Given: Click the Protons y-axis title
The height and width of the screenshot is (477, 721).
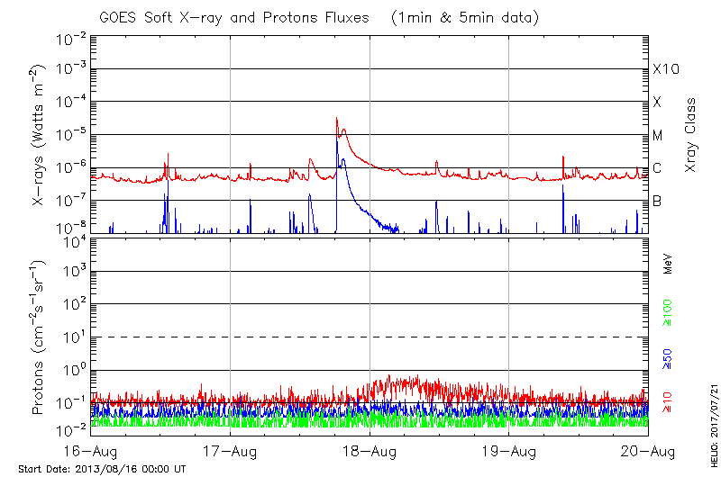Looking at the screenshot, I should [x=40, y=337].
